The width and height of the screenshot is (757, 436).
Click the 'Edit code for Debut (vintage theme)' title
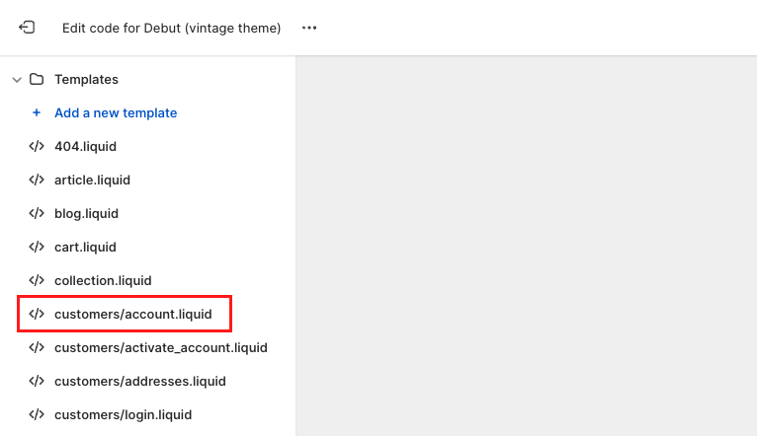click(x=171, y=28)
